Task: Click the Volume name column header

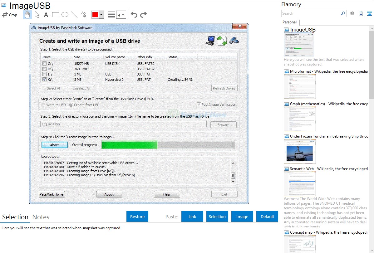Action: (x=119, y=57)
